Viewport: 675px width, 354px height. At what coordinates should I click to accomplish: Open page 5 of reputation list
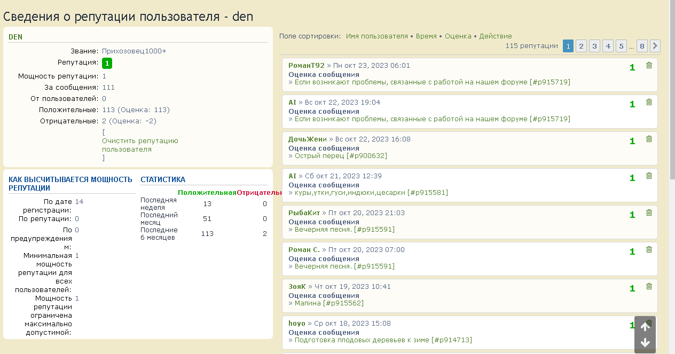point(621,46)
